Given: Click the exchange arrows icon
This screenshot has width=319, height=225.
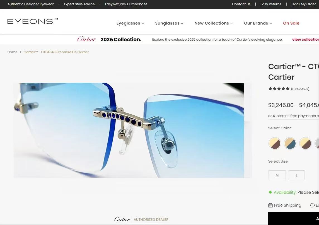Looking at the screenshot, I should coord(312,205).
